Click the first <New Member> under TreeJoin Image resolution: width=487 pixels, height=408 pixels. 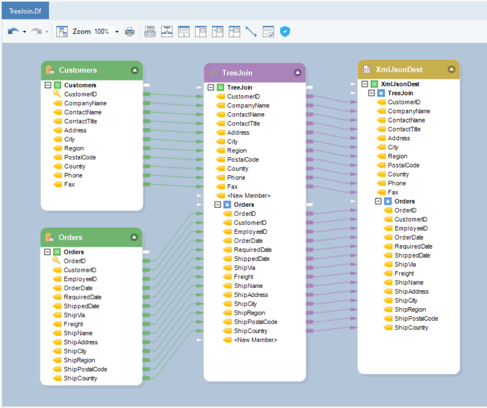[x=248, y=196]
